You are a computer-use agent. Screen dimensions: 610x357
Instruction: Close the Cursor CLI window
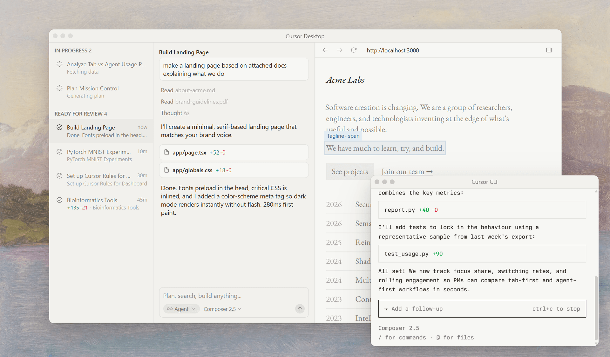coord(377,182)
